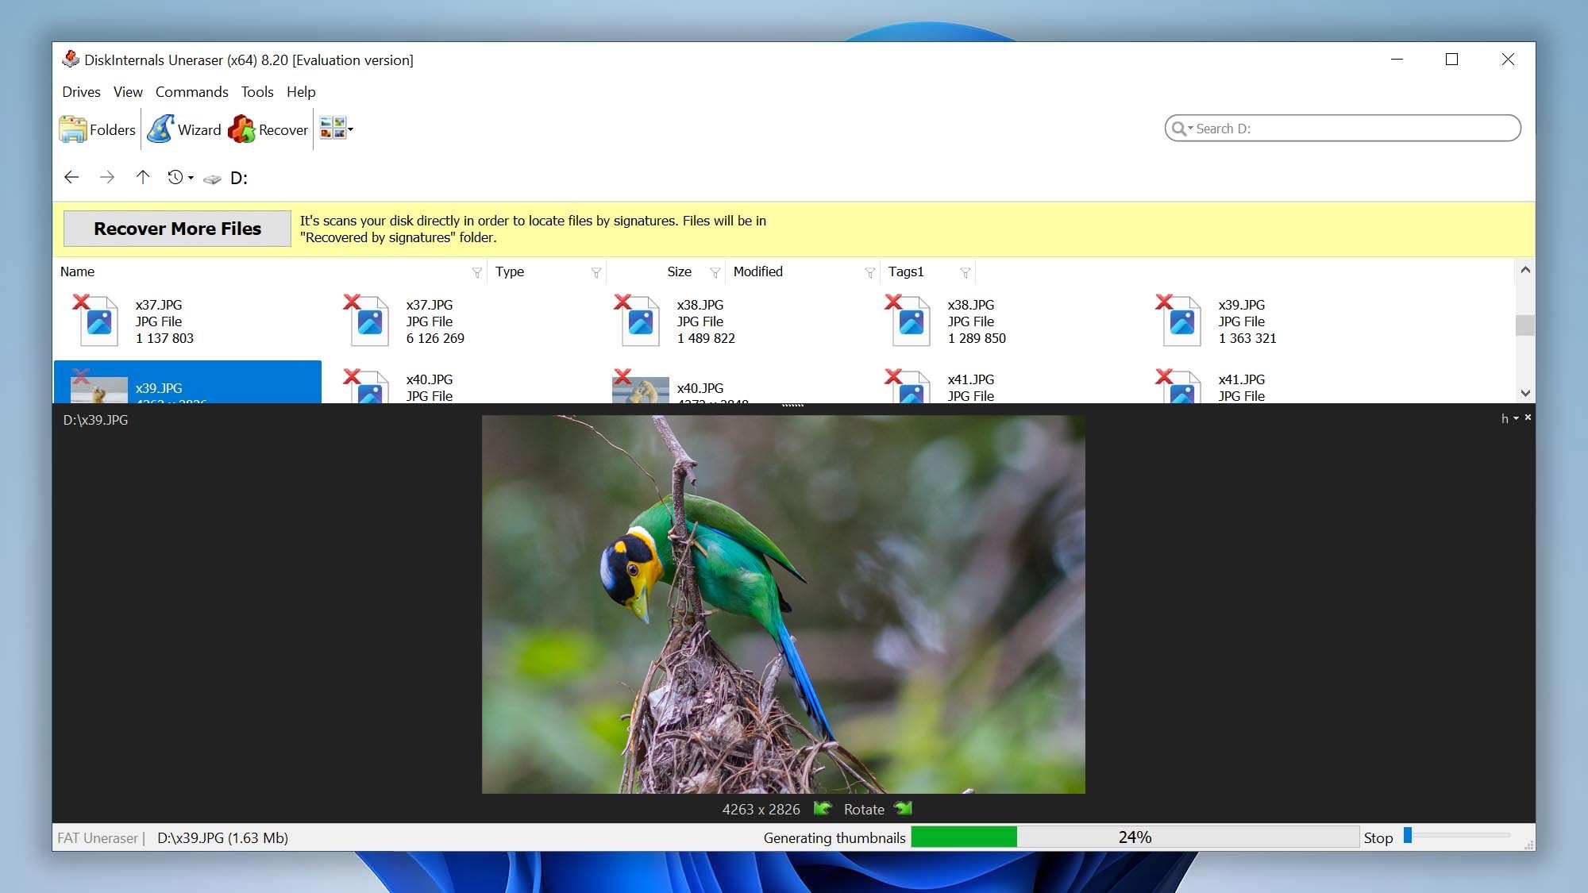Click the Recover toolbar icon
This screenshot has width=1588, height=893.
(x=242, y=129)
